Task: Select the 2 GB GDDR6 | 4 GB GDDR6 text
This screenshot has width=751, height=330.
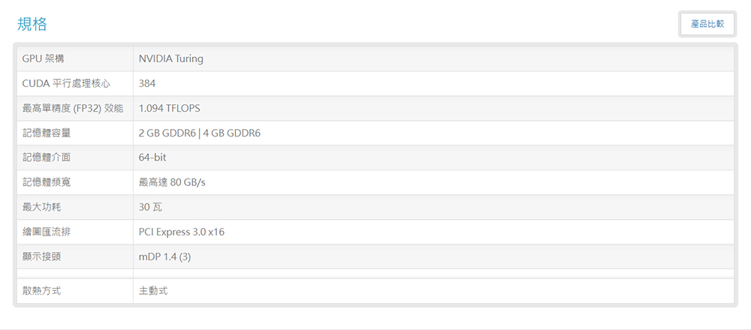Action: [199, 133]
